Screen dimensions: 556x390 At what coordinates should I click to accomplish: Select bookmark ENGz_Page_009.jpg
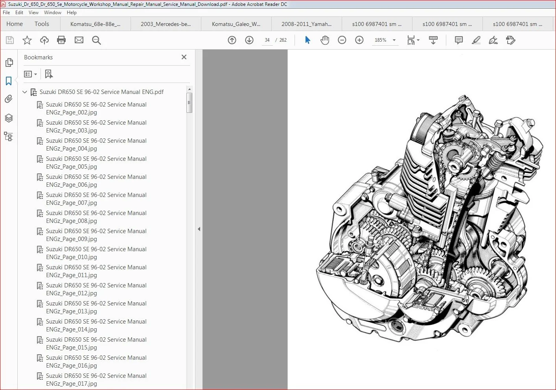(x=96, y=235)
